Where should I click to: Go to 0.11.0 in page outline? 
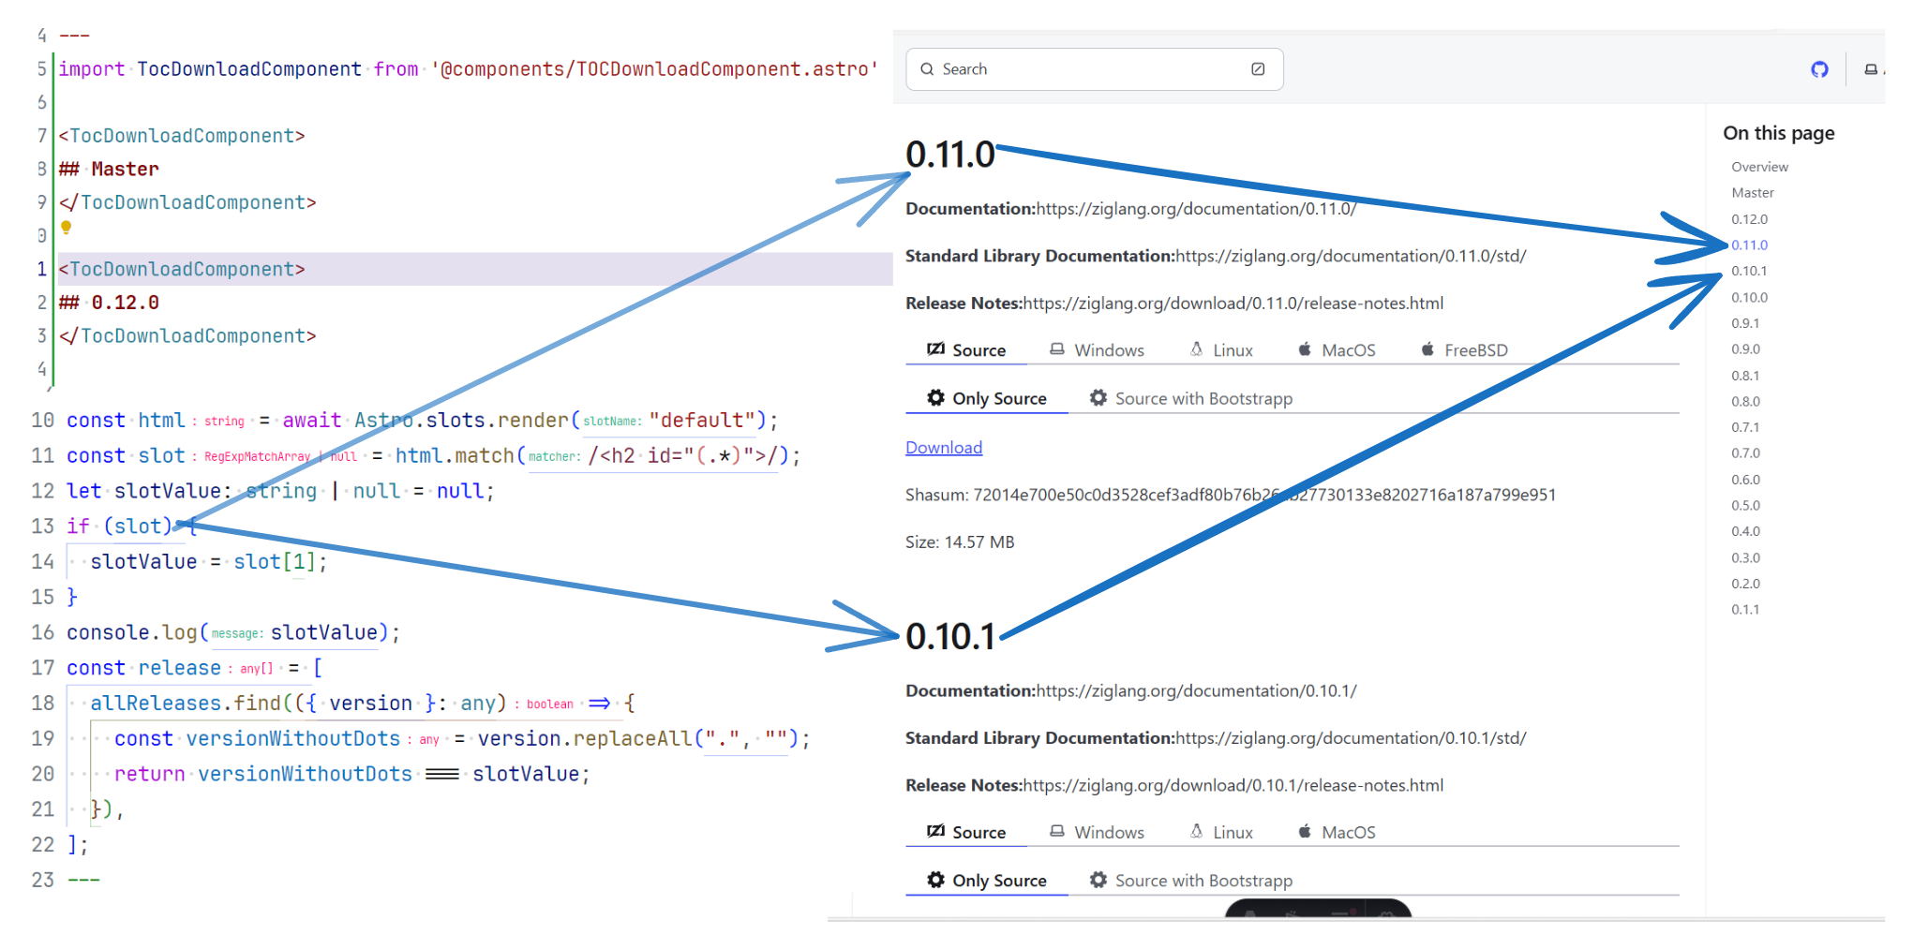1749,245
